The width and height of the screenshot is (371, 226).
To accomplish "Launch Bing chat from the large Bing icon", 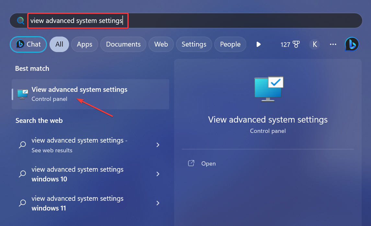I will [x=352, y=44].
